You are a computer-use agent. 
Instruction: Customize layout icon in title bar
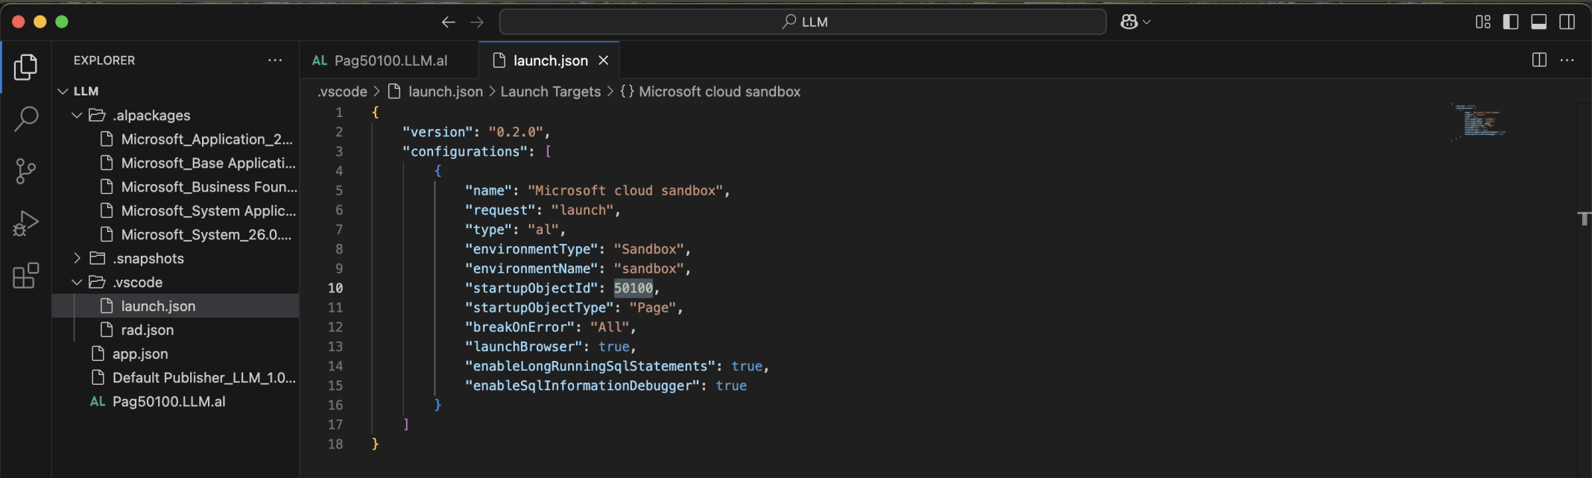[1483, 22]
